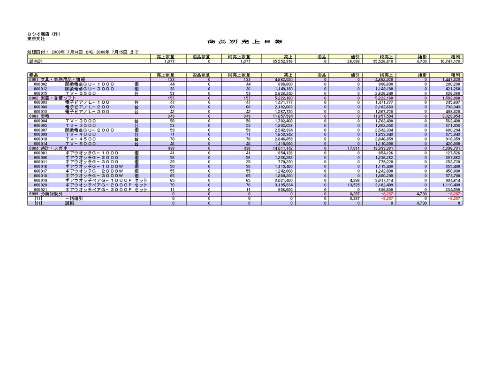Screen dimensions: 486x366
Task: Select the 総合計 row label
Action: pos(36,61)
